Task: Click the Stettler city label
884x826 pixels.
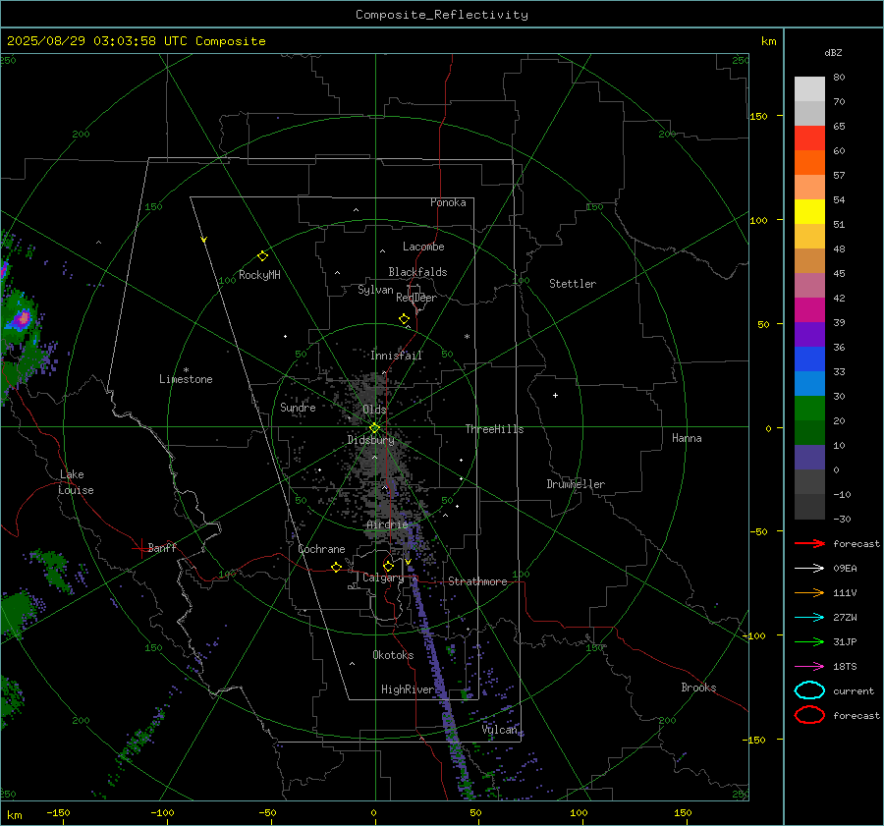Action: pyautogui.click(x=573, y=284)
